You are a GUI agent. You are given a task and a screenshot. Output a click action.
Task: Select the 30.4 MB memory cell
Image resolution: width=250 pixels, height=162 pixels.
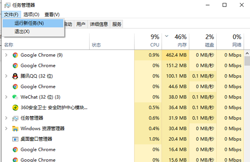click(x=175, y=129)
